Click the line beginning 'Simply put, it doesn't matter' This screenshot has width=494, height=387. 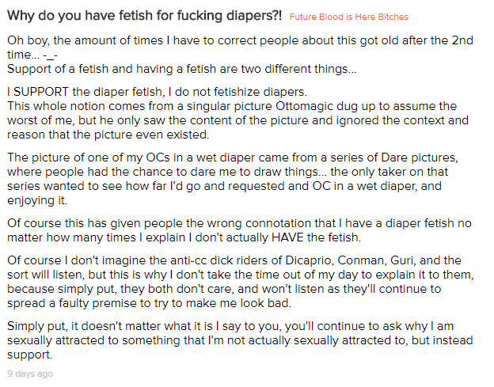coord(230,326)
